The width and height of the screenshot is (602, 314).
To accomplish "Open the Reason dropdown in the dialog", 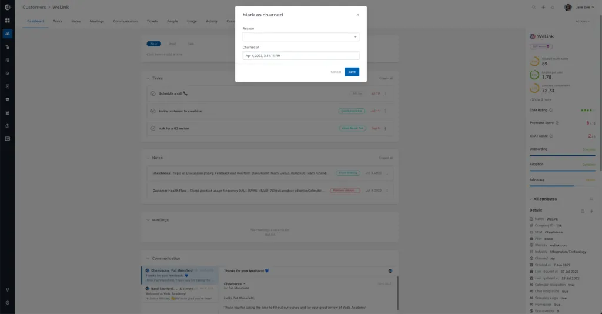I will click(x=300, y=37).
